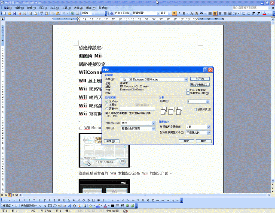Click the Align Right icon
The height and width of the screenshot is (213, 275).
click(x=225, y=13)
